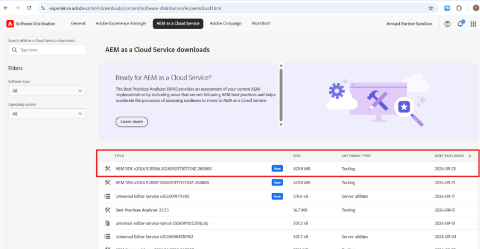This screenshot has width=480, height=249.
Task: Open AEM SDK v2026.9.28187 download
Action: coord(162,183)
